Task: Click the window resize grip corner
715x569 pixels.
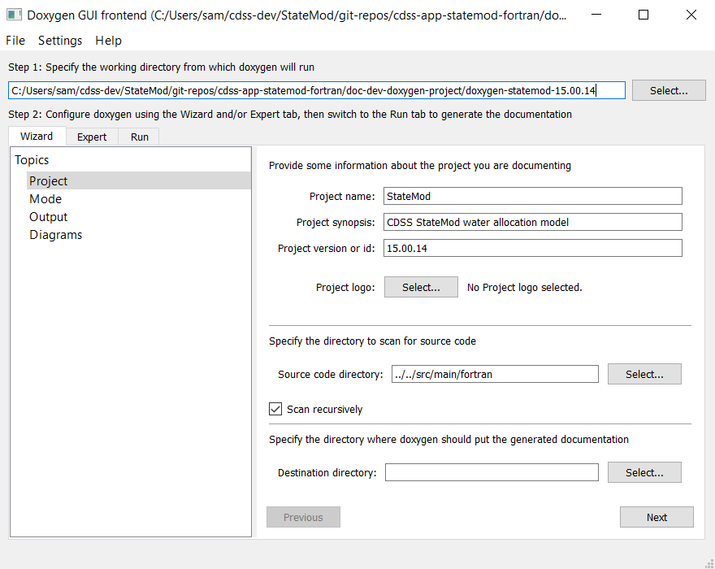Action: 709,564
